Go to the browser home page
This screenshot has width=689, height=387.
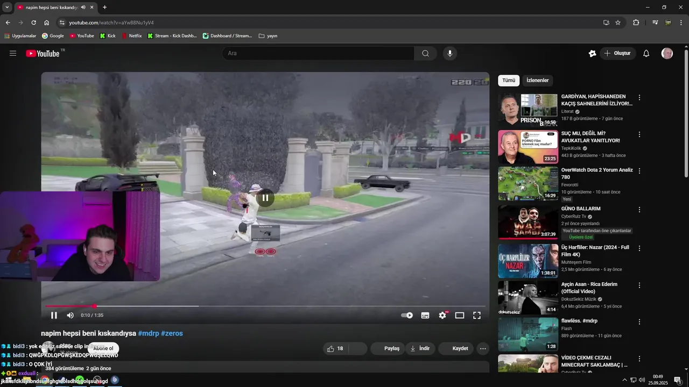47,23
